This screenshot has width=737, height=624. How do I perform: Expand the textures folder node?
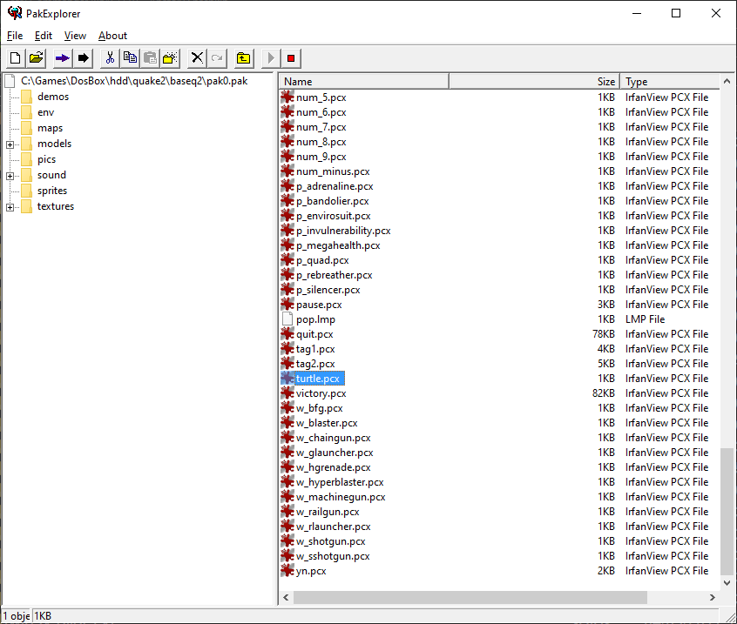tap(10, 207)
